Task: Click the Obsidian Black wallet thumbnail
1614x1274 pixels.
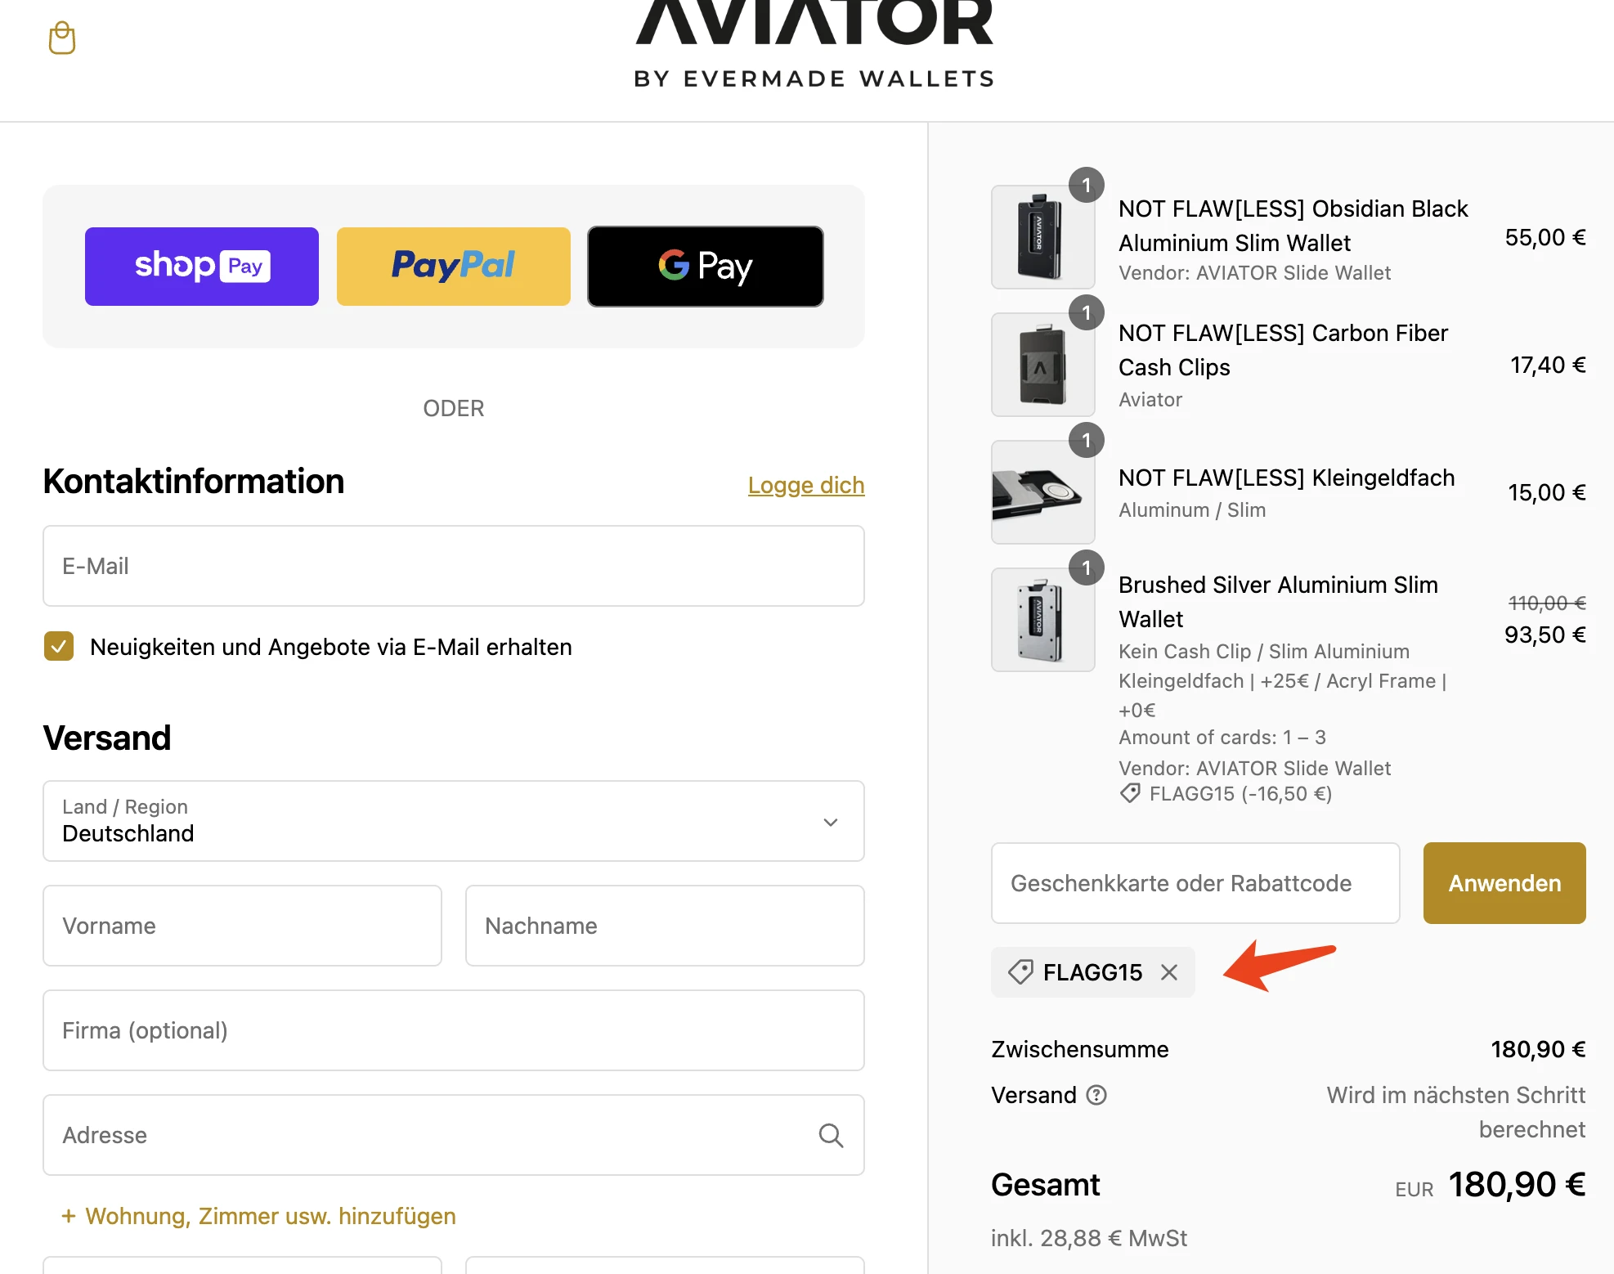Action: pyautogui.click(x=1042, y=237)
